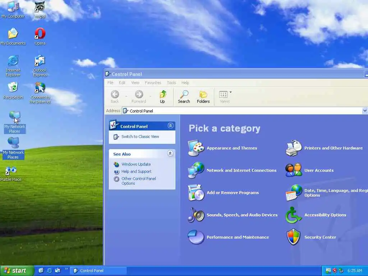The height and width of the screenshot is (276, 368).
Task: Select the Recycle Bin desktop icon
Action: (x=13, y=91)
